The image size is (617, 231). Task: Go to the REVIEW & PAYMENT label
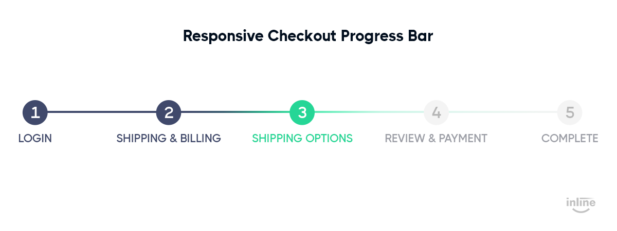[436, 138]
